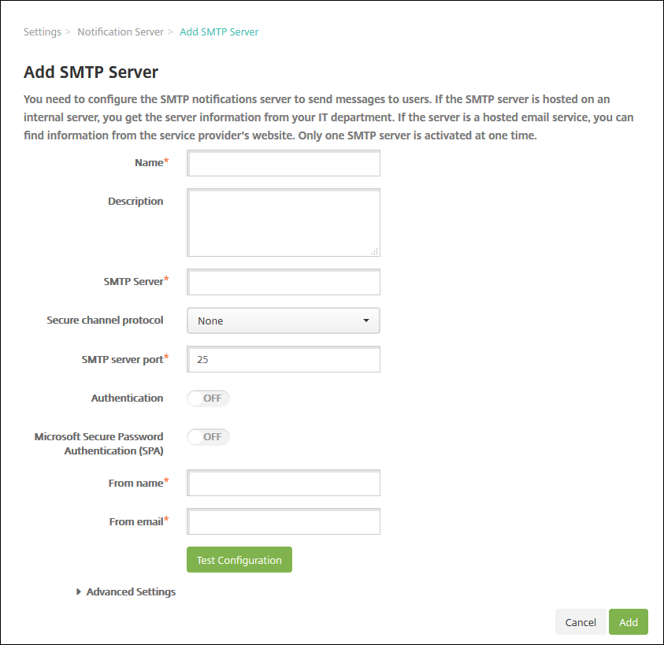Click the Cancel button
This screenshot has width=664, height=645.
581,622
